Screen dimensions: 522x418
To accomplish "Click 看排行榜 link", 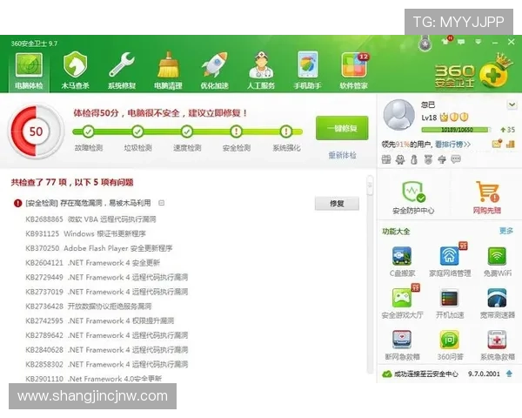I will 452,145.
